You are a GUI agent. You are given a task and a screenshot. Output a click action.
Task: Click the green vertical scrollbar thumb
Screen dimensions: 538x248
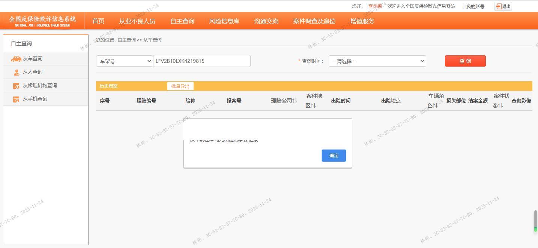pos(535,221)
